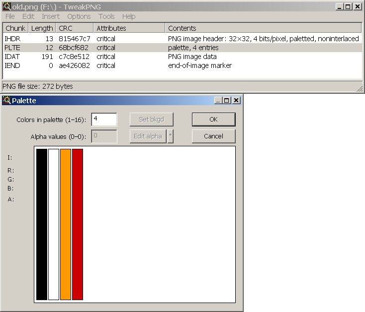Select the white palette color swatch
Image resolution: width=365 pixels, height=312 pixels.
[x=54, y=225]
